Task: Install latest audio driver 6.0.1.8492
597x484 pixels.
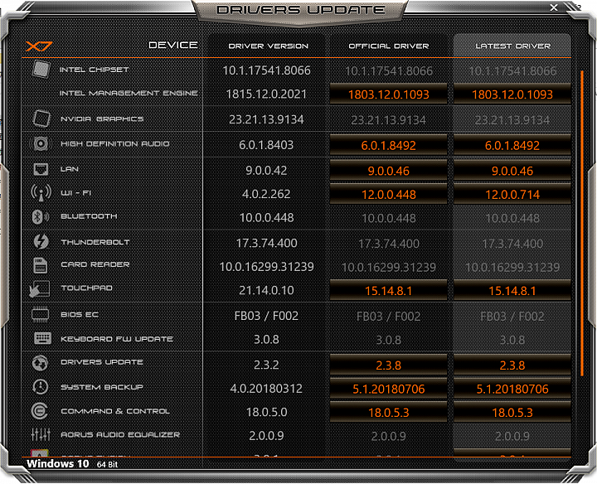Action: (x=512, y=145)
